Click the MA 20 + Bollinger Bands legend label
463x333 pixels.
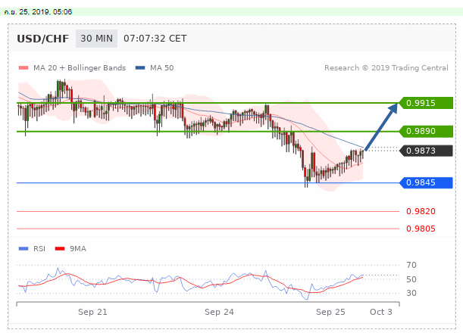(80, 68)
